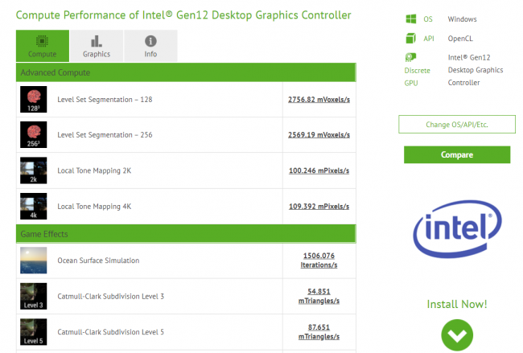This screenshot has width=523, height=353.
Task: Switch to the Graphics tab
Action: [96, 46]
